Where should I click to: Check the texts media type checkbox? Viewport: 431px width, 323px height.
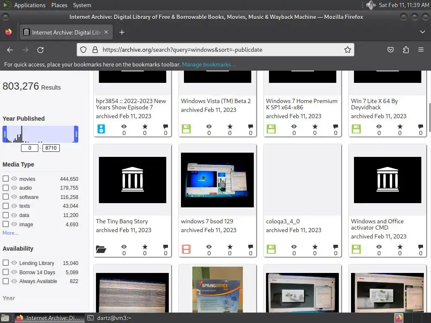click(x=5, y=206)
